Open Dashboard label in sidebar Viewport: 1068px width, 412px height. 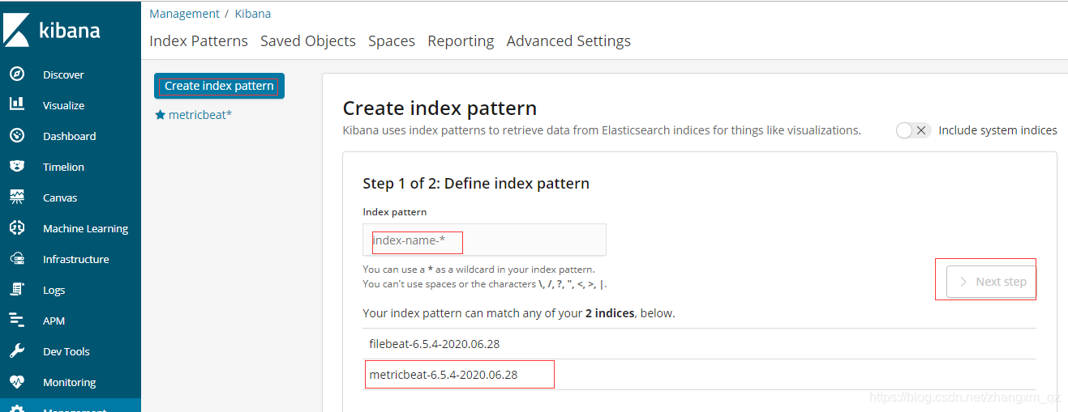(x=70, y=136)
